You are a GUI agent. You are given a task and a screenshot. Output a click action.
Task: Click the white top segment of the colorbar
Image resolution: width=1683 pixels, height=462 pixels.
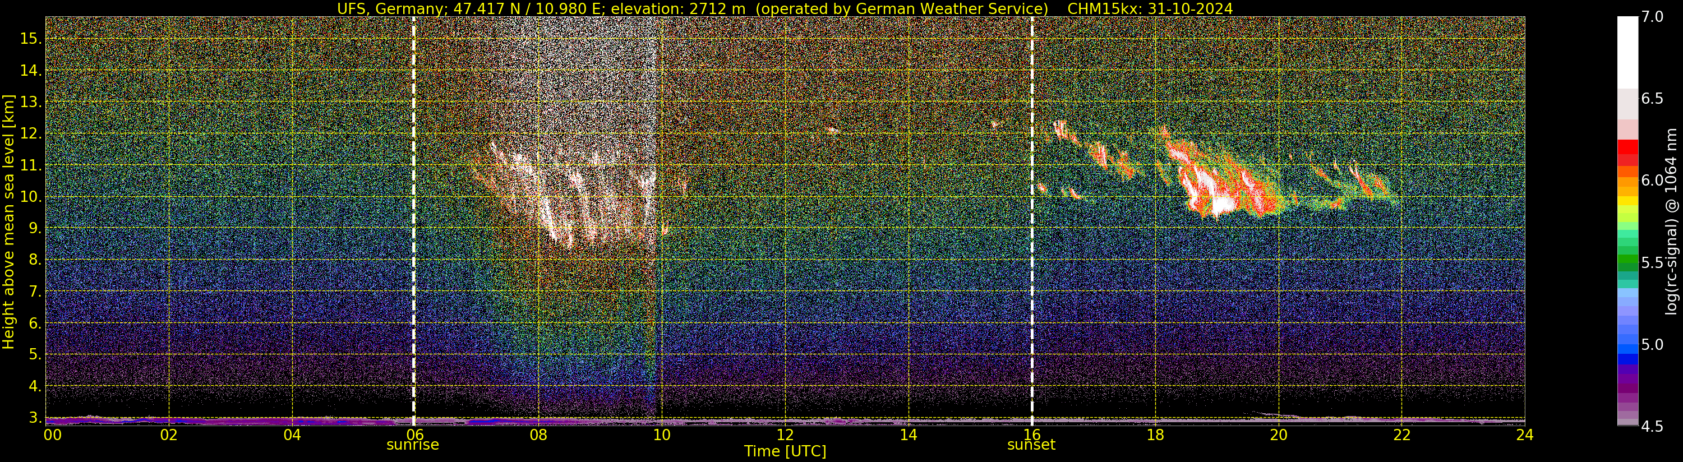pyautogui.click(x=1627, y=52)
